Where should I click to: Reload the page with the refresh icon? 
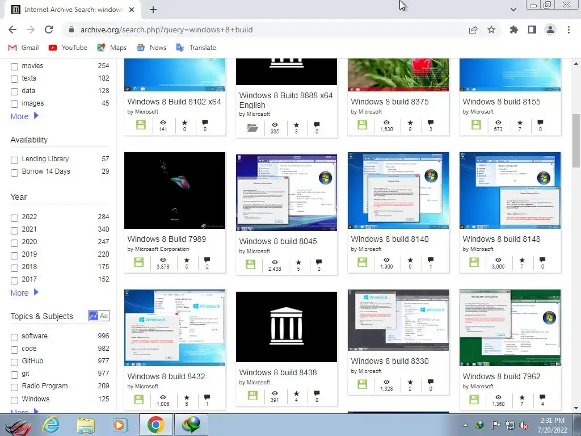(49, 30)
